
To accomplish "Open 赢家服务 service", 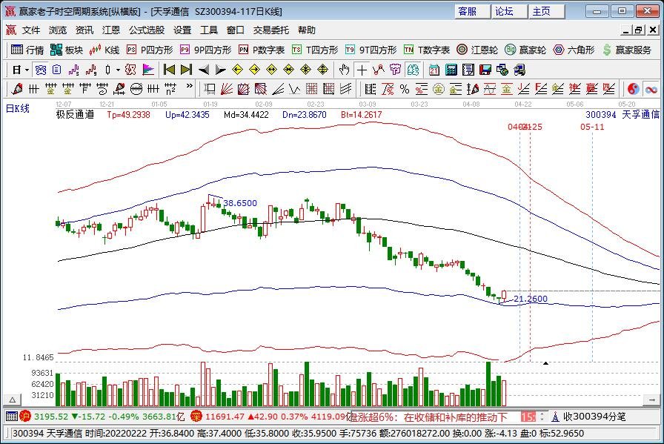I will (x=627, y=50).
